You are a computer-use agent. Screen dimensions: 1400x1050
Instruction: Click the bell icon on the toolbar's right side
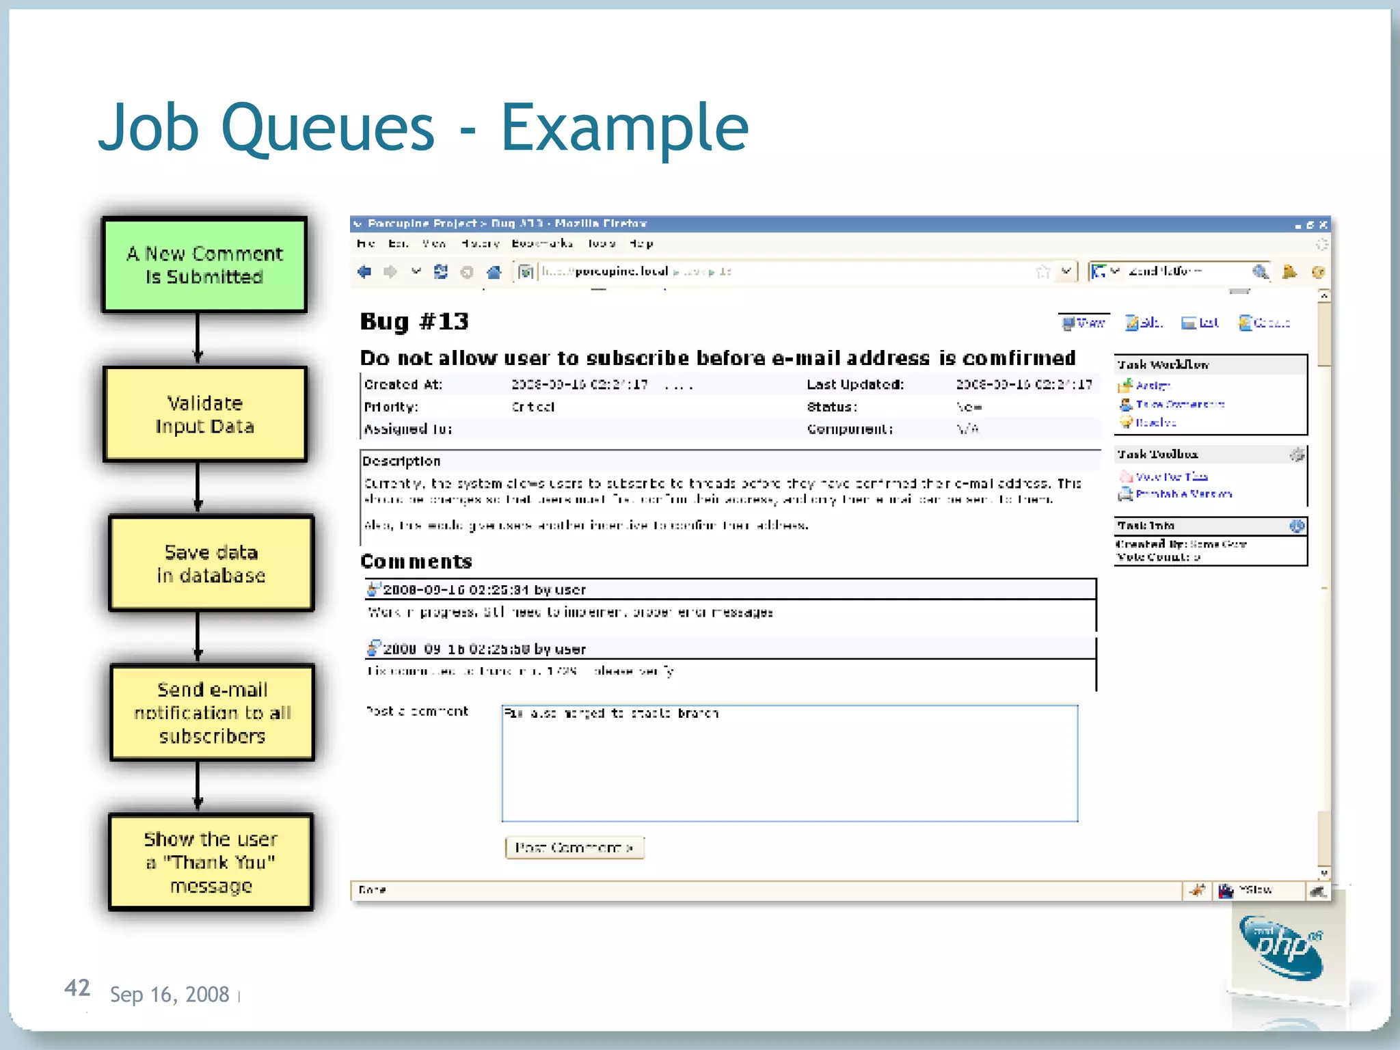point(1289,271)
